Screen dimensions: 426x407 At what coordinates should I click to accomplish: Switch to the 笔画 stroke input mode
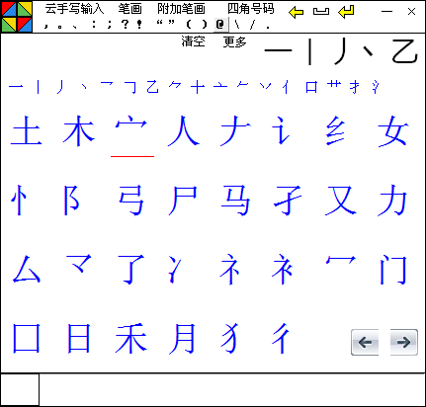129,9
